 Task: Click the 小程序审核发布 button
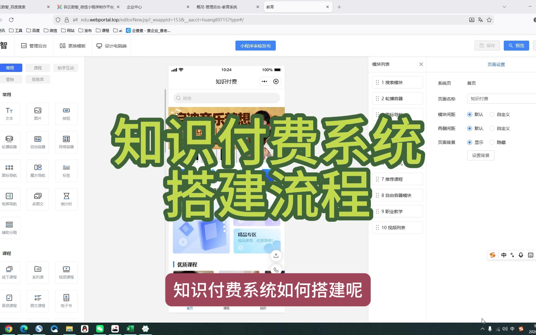pyautogui.click(x=255, y=46)
